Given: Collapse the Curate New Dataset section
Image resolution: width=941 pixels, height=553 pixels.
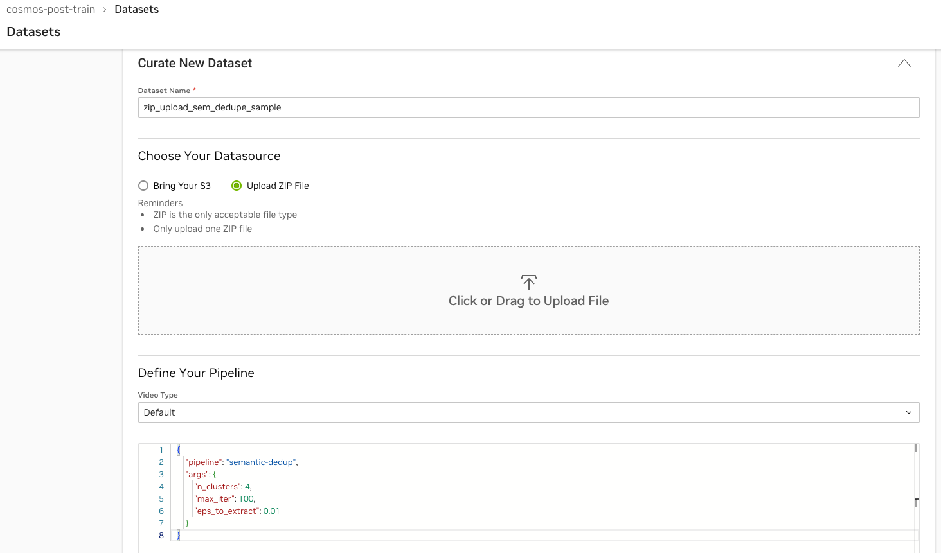Looking at the screenshot, I should point(904,63).
